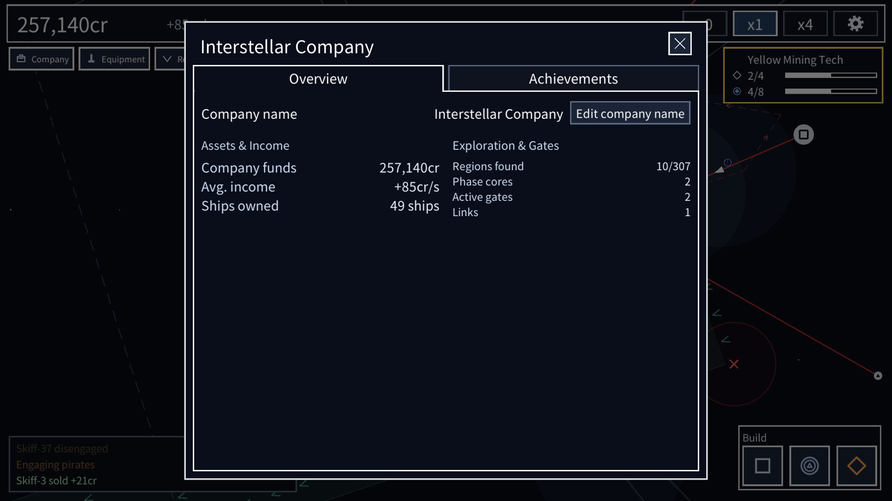Close the Interstellar Company dialog
Screen dimensions: 892x501
click(x=680, y=44)
